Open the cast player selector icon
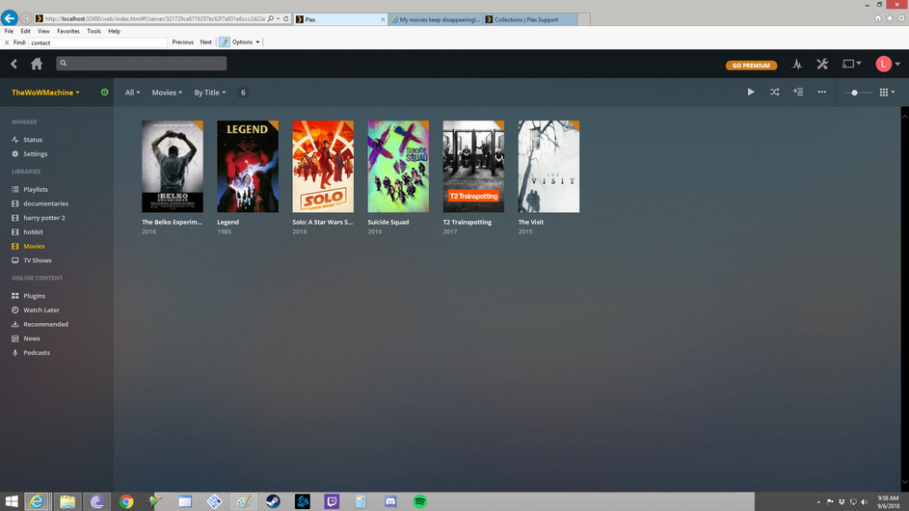The width and height of the screenshot is (909, 511). (851, 64)
